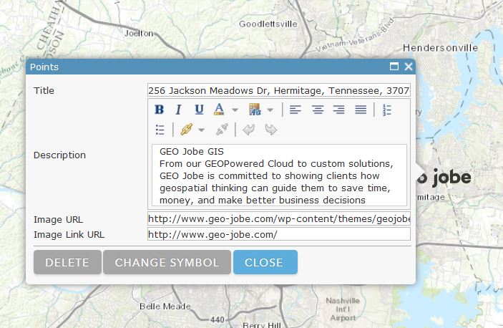Justify the description text
The width and height of the screenshot is (503, 328).
361,110
